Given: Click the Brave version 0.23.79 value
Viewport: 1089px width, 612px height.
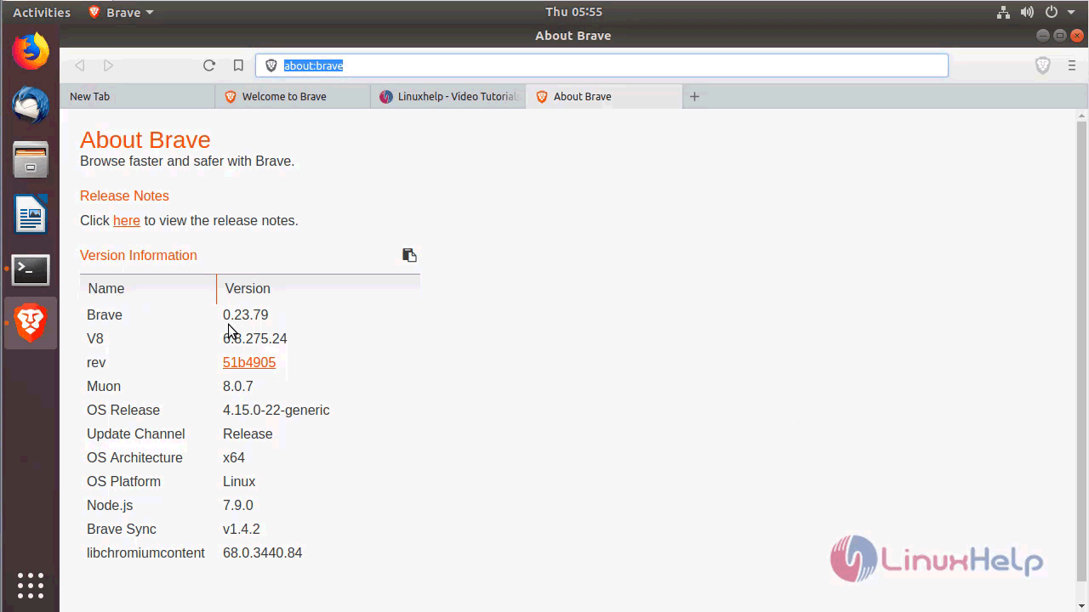Looking at the screenshot, I should (x=245, y=314).
